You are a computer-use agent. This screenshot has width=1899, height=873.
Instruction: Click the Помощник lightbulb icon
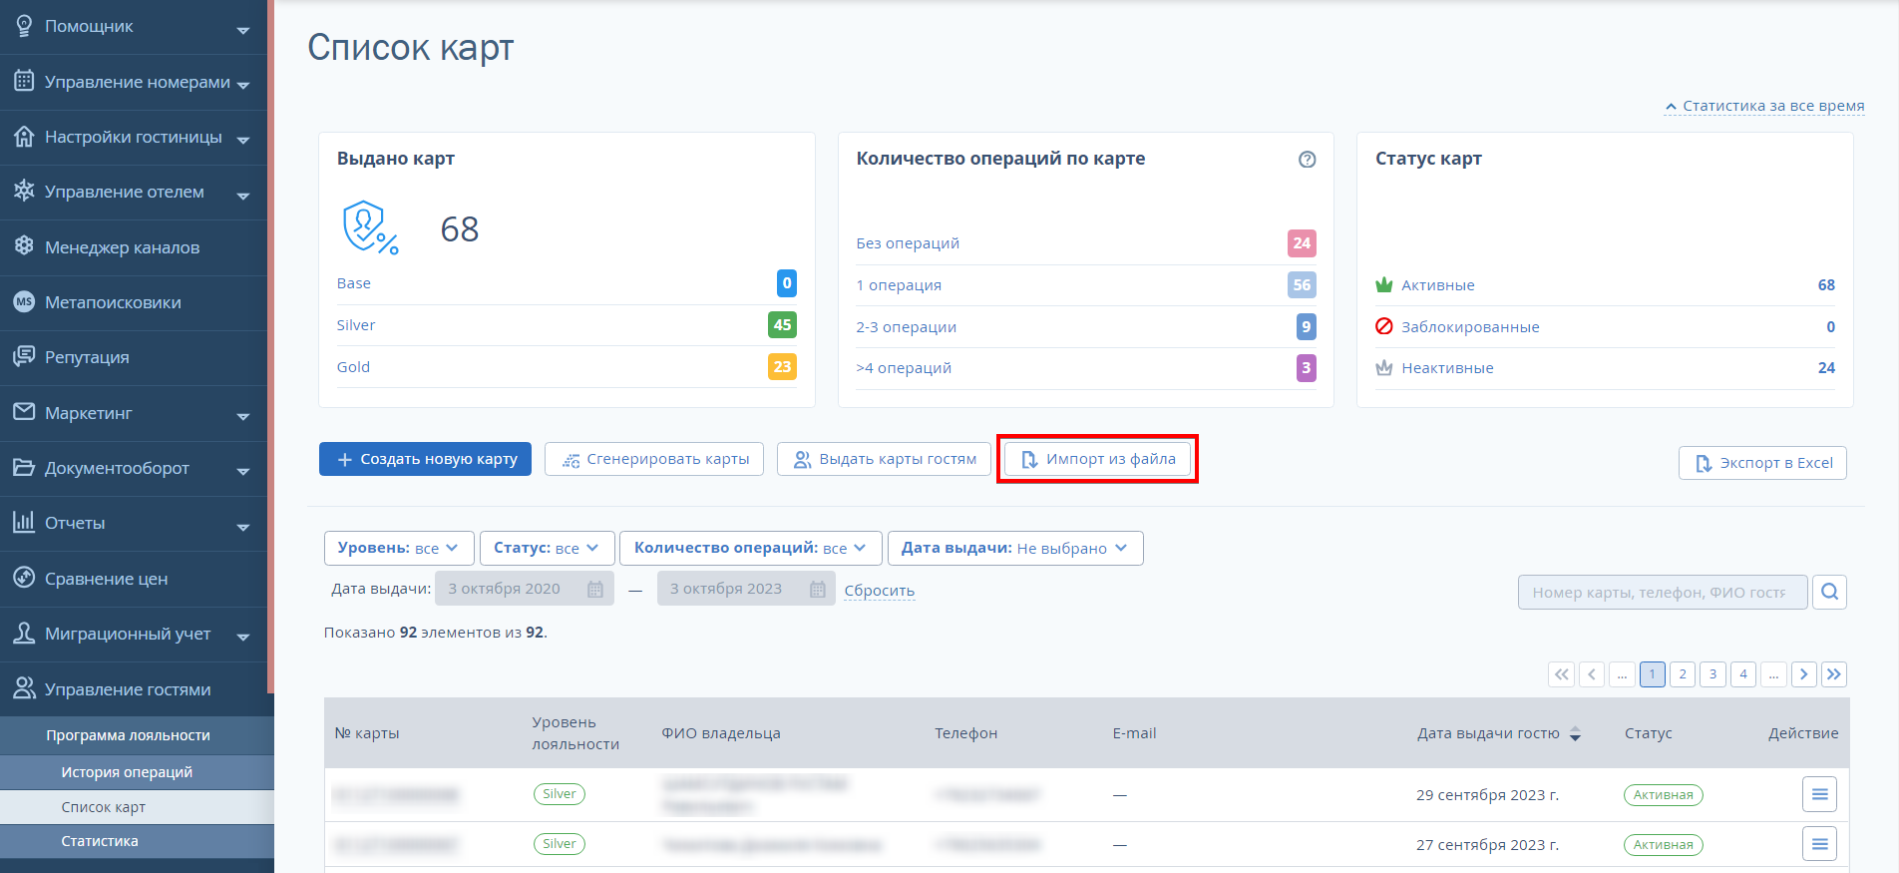click(24, 26)
